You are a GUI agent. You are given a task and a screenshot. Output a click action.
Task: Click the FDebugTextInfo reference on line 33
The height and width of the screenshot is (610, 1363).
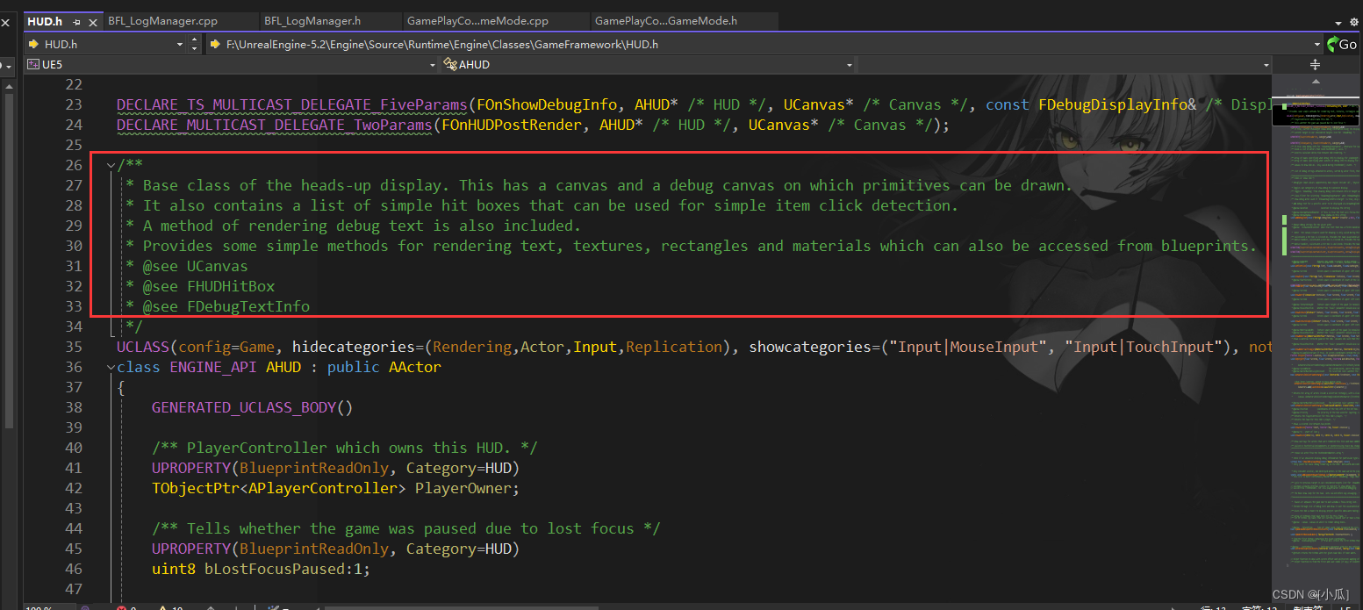248,306
